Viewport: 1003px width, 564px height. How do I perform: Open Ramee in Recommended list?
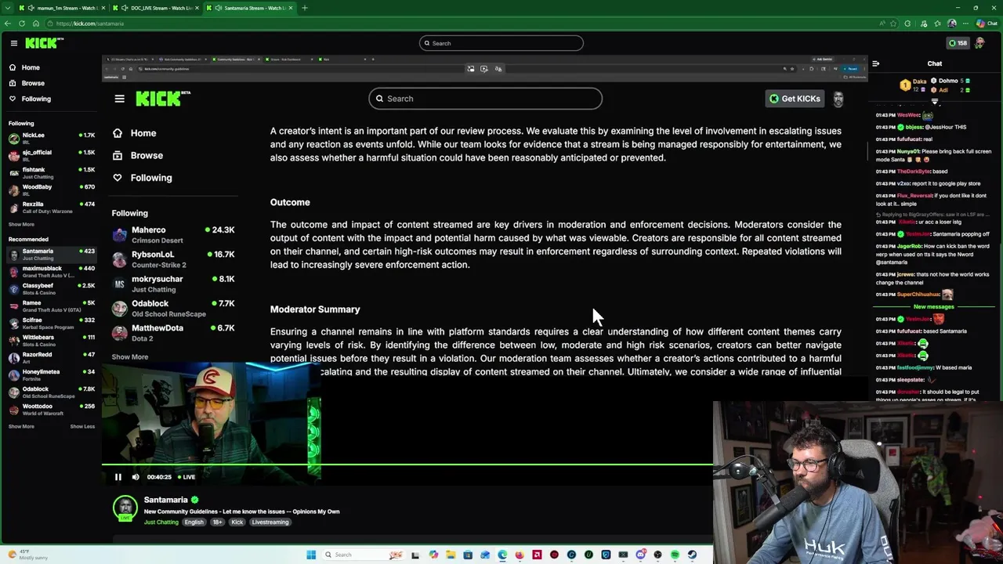[x=51, y=305]
